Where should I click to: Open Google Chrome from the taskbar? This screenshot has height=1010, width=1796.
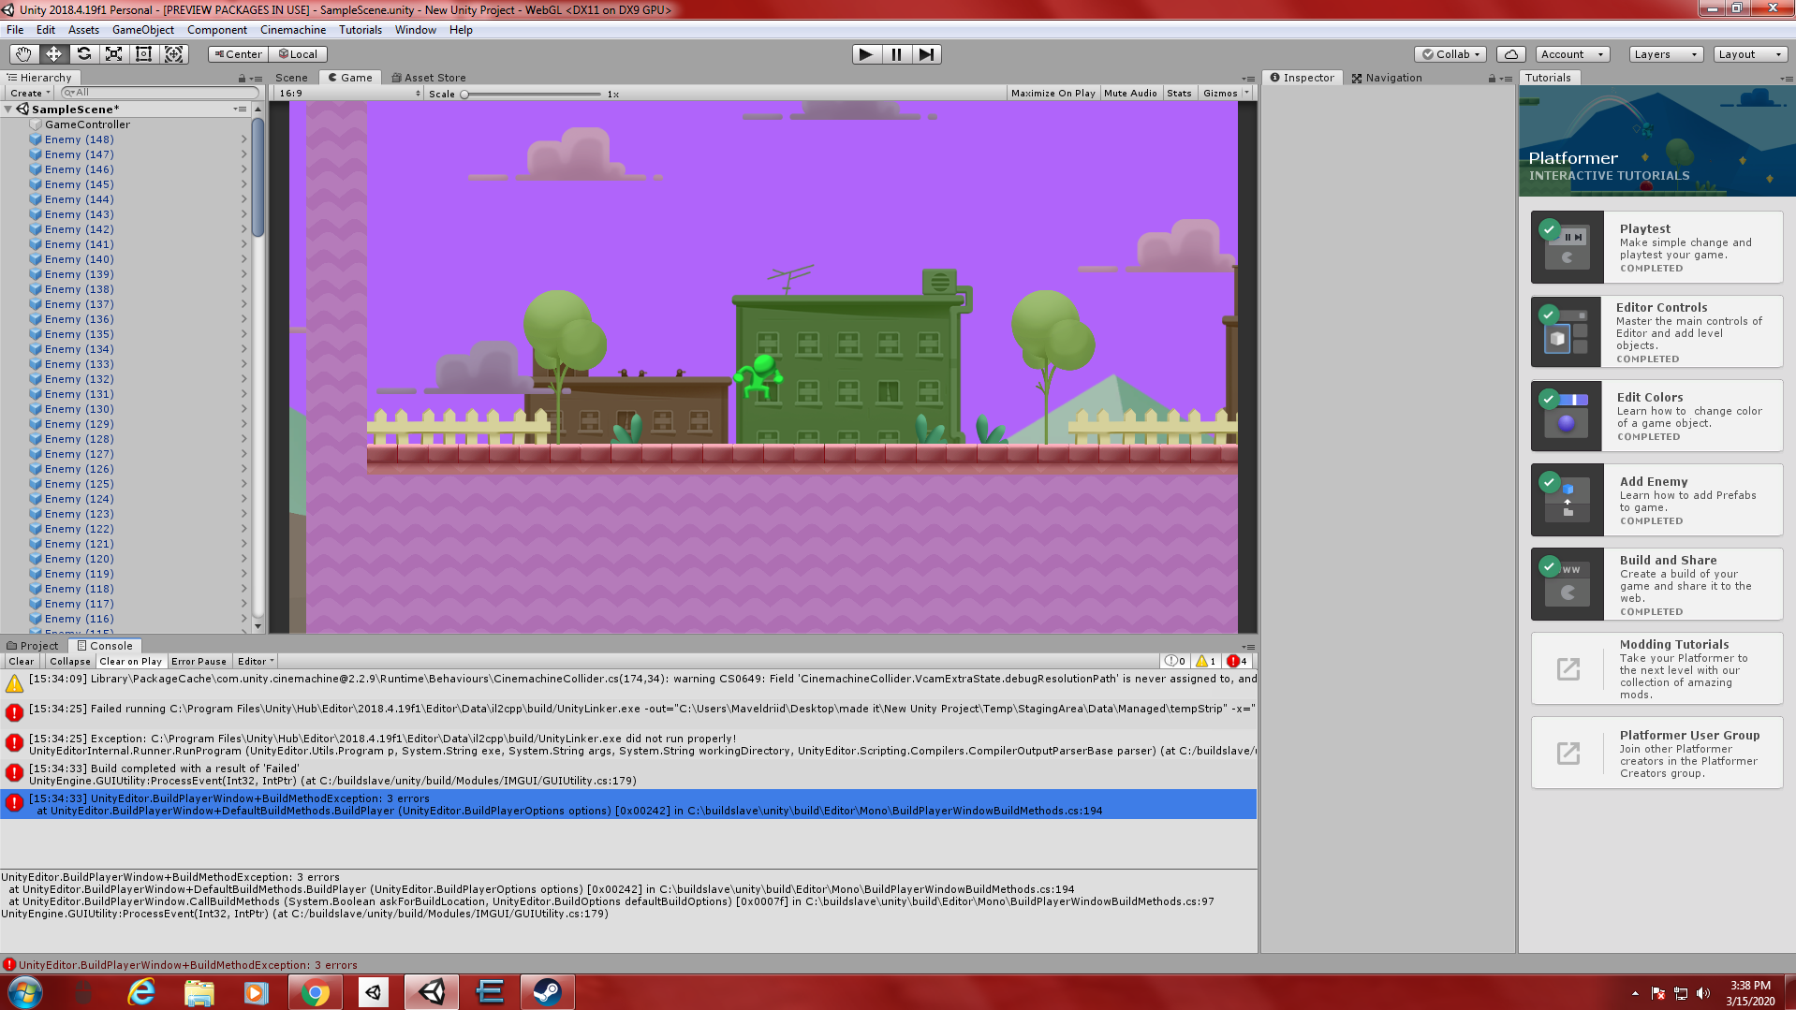pos(316,991)
